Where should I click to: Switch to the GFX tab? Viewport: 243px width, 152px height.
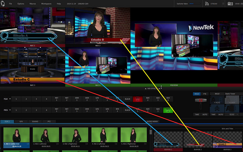[21, 121]
